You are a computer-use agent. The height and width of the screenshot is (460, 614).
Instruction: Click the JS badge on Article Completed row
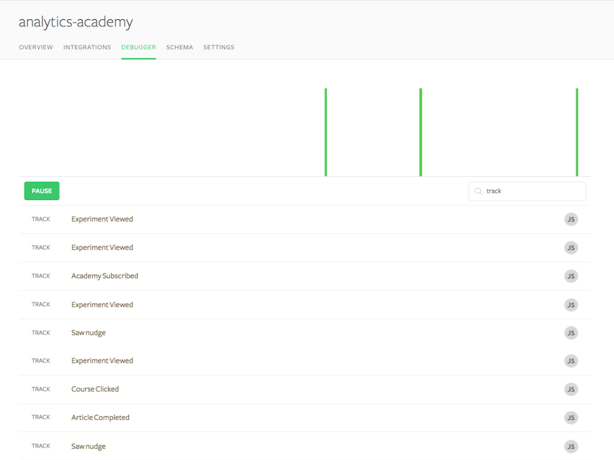click(571, 417)
